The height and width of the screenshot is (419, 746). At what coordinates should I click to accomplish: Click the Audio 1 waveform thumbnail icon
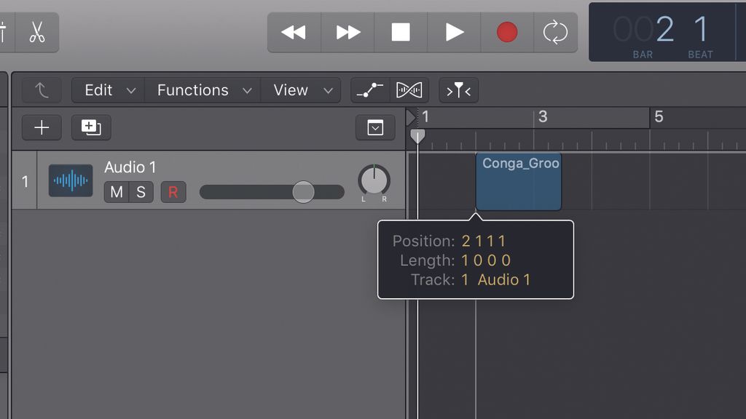[x=71, y=180]
